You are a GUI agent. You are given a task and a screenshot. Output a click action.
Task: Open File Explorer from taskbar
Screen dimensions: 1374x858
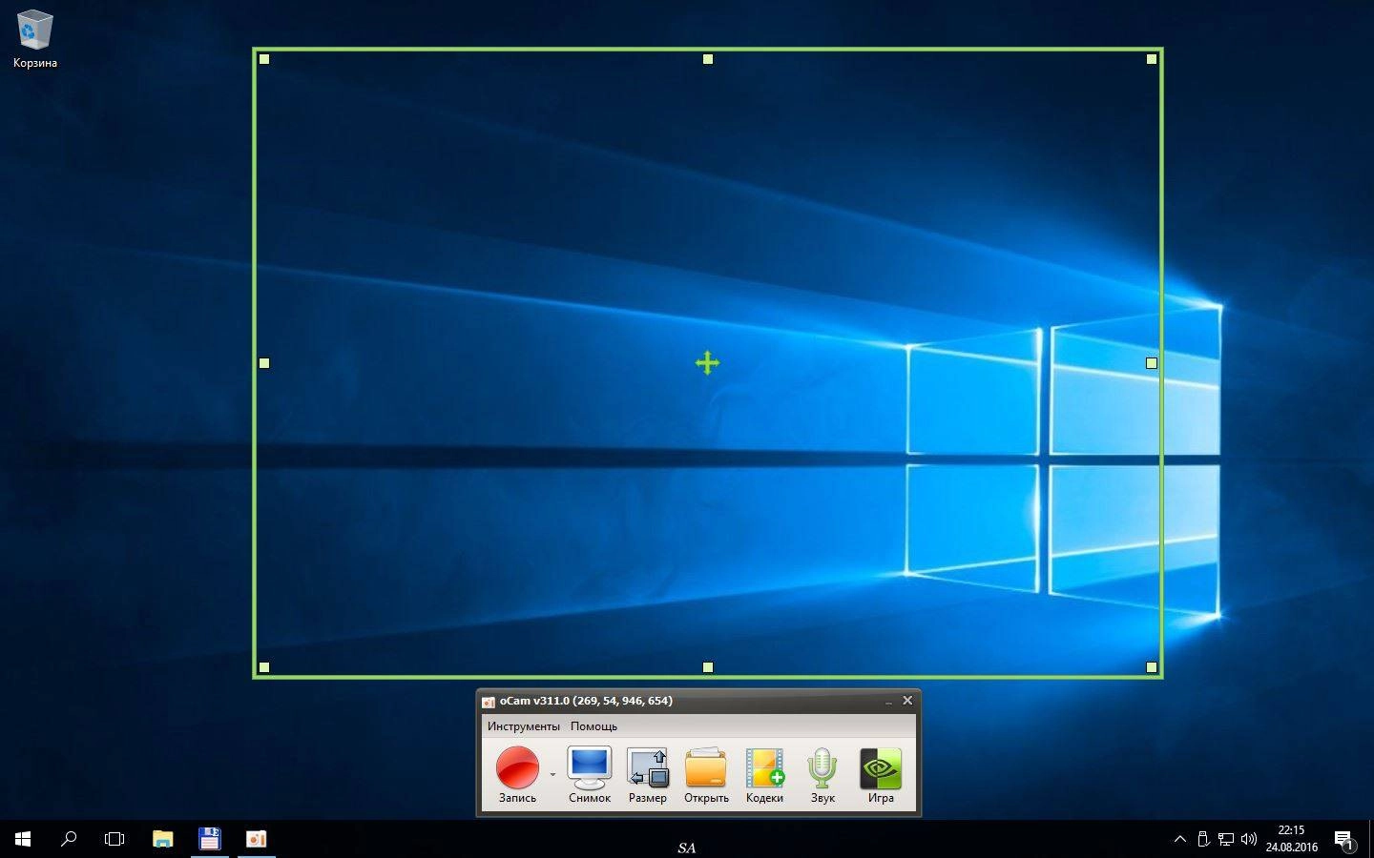tap(163, 839)
